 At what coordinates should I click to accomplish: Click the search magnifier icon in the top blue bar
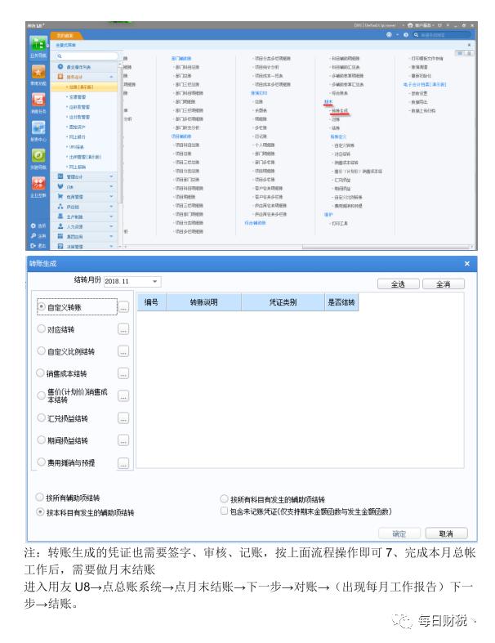pyautogui.click(x=416, y=35)
